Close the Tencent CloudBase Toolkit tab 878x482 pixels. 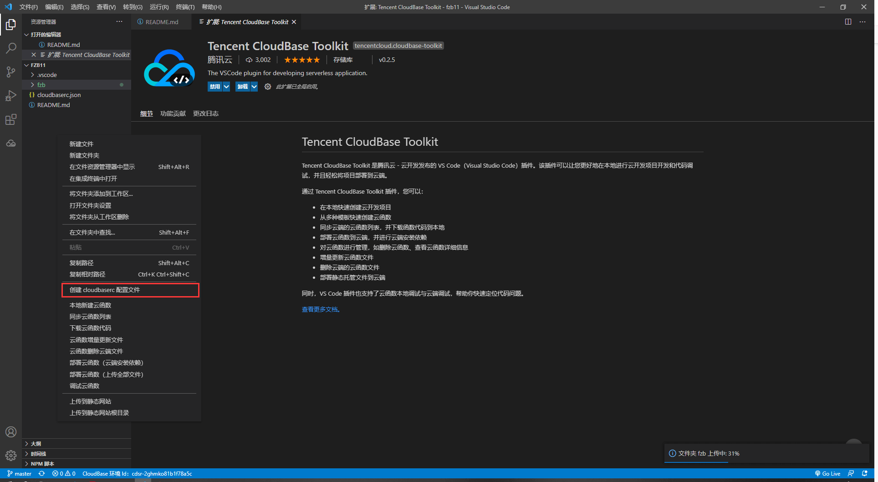click(x=294, y=22)
